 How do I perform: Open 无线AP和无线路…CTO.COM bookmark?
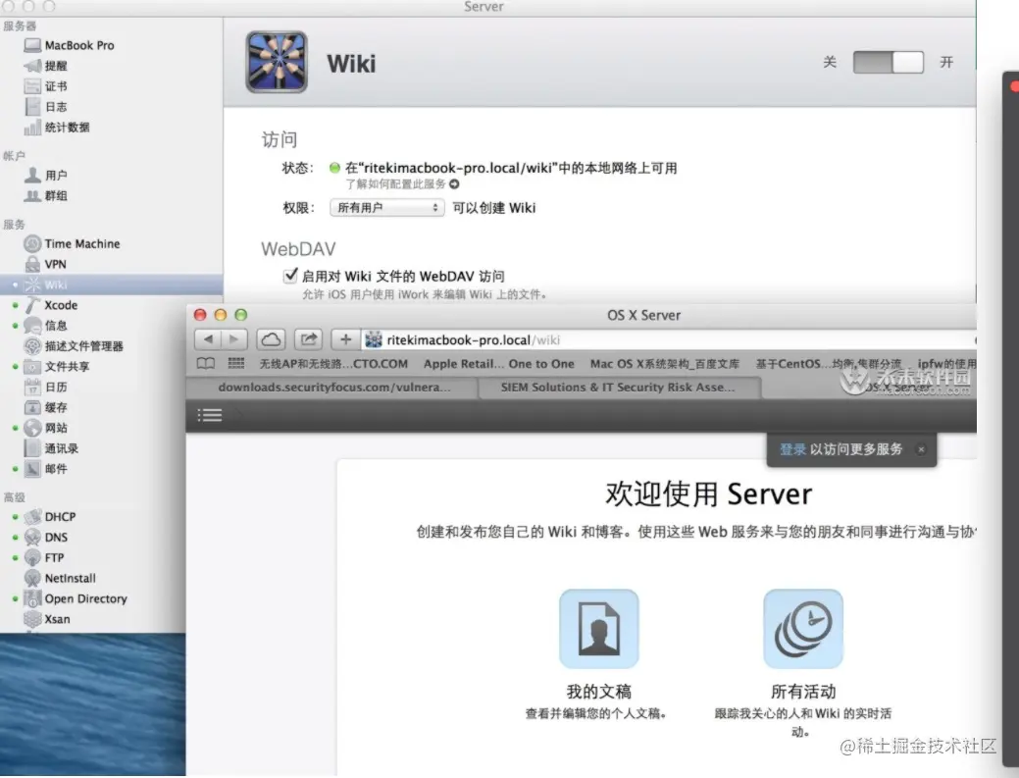pyautogui.click(x=333, y=364)
